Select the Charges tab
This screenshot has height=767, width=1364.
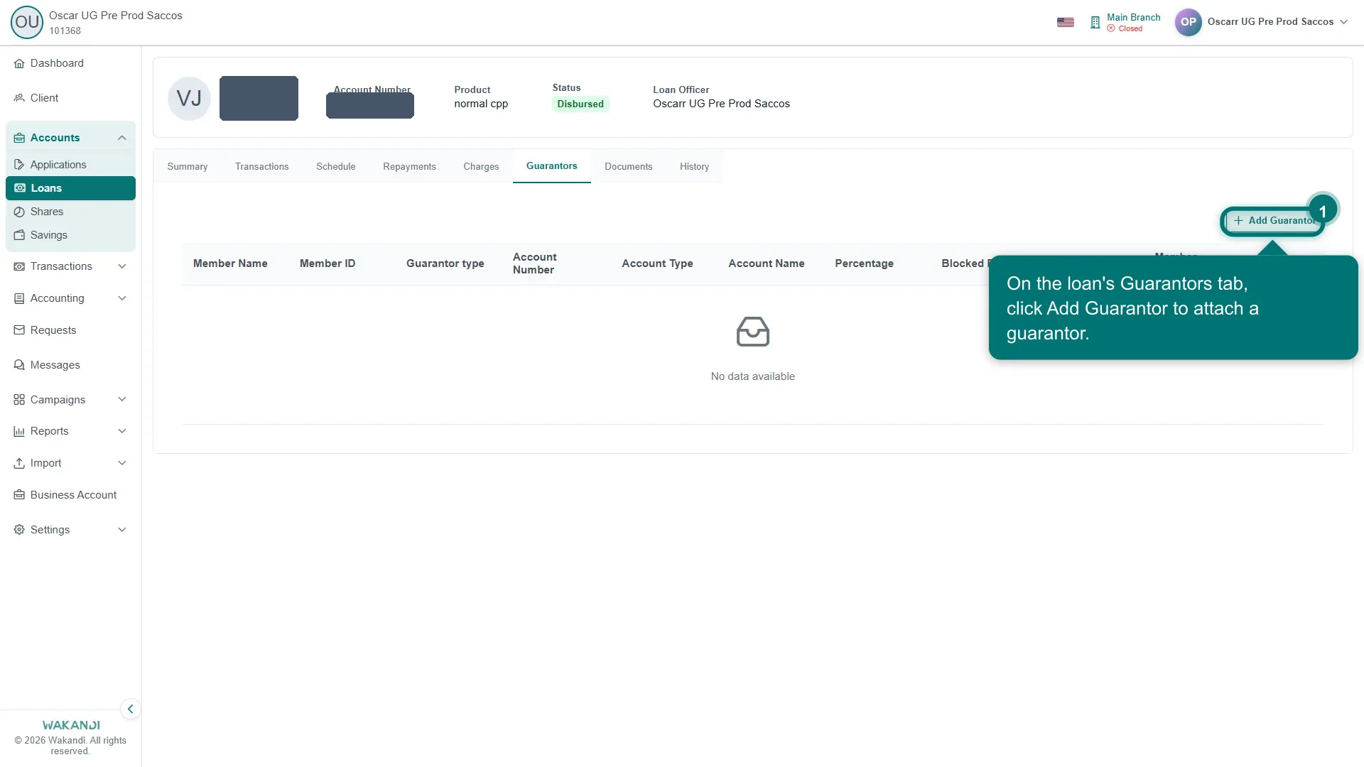[x=481, y=166]
